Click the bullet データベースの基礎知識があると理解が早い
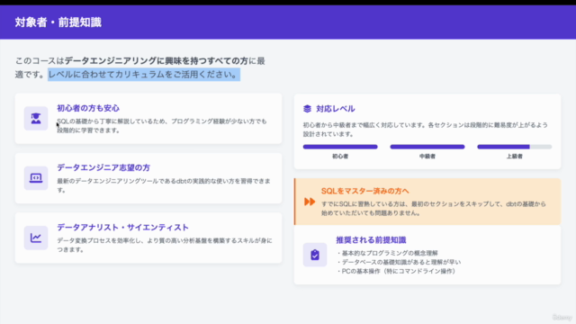576x324 pixels. tap(399, 262)
